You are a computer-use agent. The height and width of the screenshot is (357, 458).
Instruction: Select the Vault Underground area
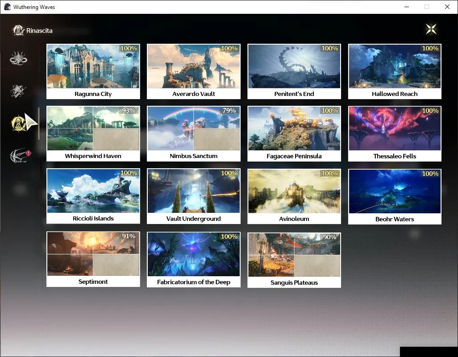tap(194, 196)
